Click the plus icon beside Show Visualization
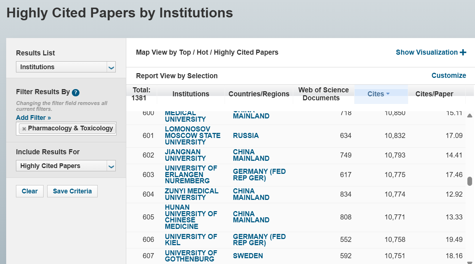475x264 pixels. [463, 53]
